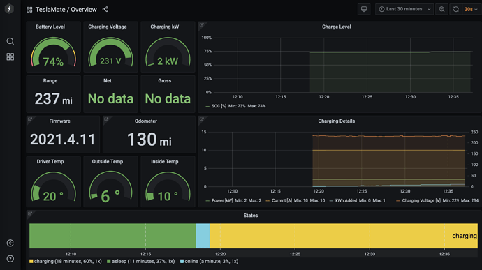
Task: Click the Gross No data value
Action: pyautogui.click(x=168, y=99)
